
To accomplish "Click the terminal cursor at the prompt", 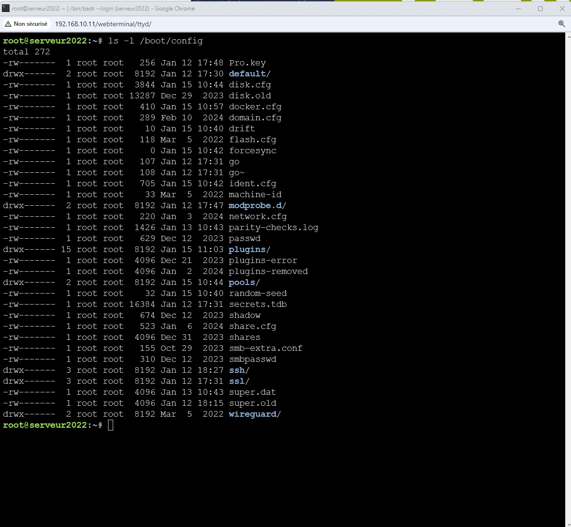I will [x=111, y=425].
